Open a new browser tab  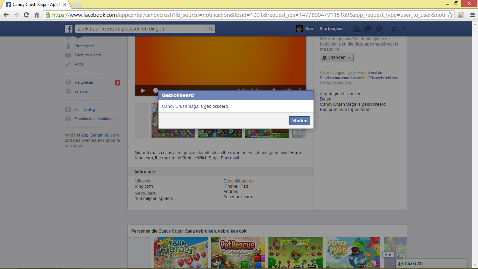point(76,5)
